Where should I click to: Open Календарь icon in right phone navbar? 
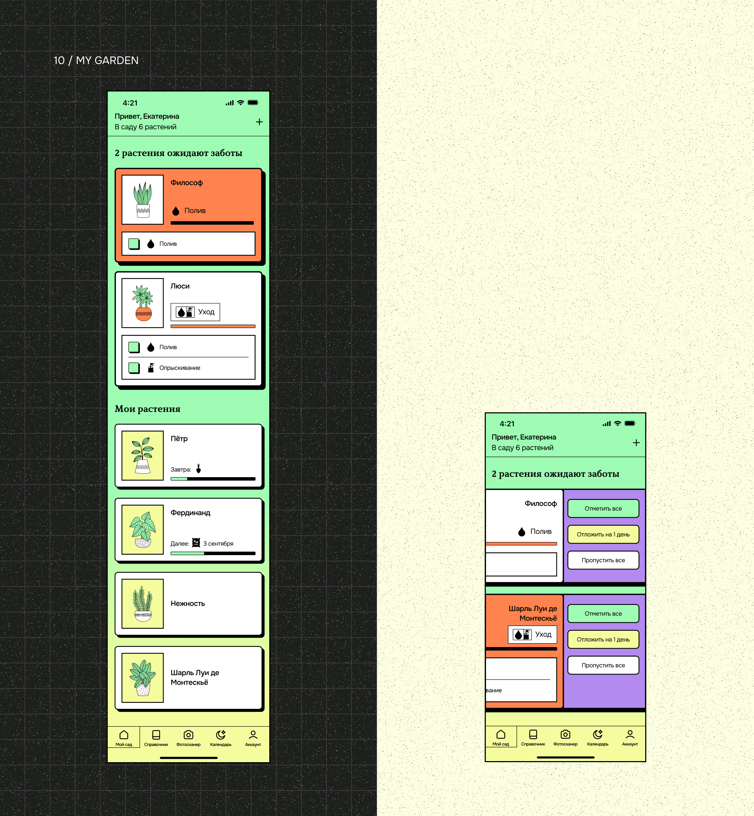coord(597,734)
